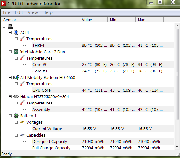Collapse the Hitachi HTS725050A9A364 node

[x=10, y=97]
